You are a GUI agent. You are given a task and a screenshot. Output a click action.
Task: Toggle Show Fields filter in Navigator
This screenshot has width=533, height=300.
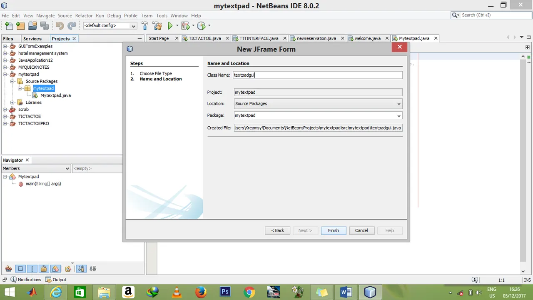tap(20, 269)
